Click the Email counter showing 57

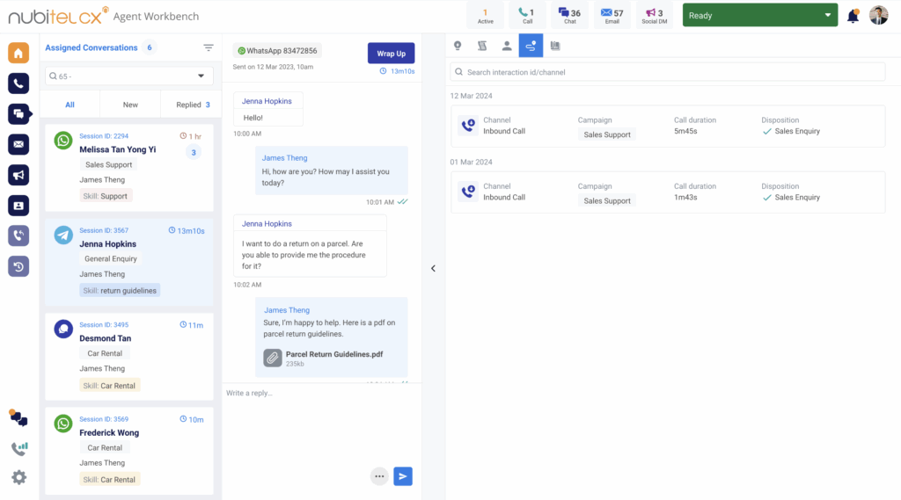[612, 16]
